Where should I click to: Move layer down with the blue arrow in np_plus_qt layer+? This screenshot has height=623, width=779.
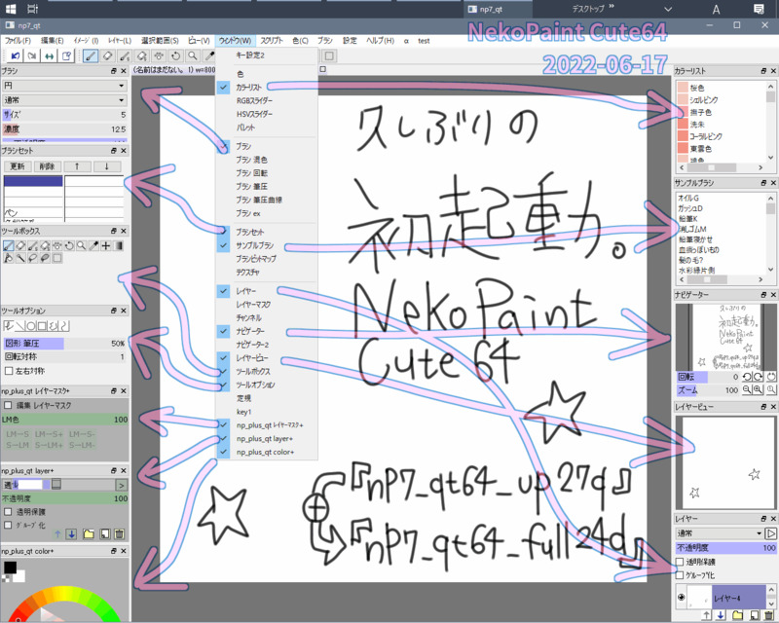[x=71, y=534]
